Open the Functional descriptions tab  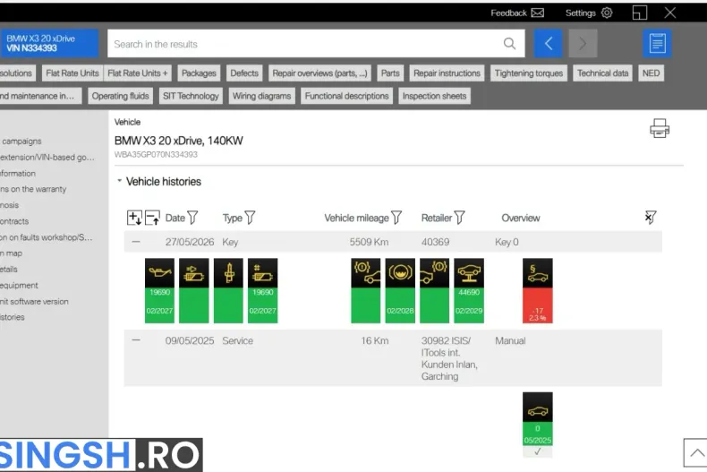[346, 96]
